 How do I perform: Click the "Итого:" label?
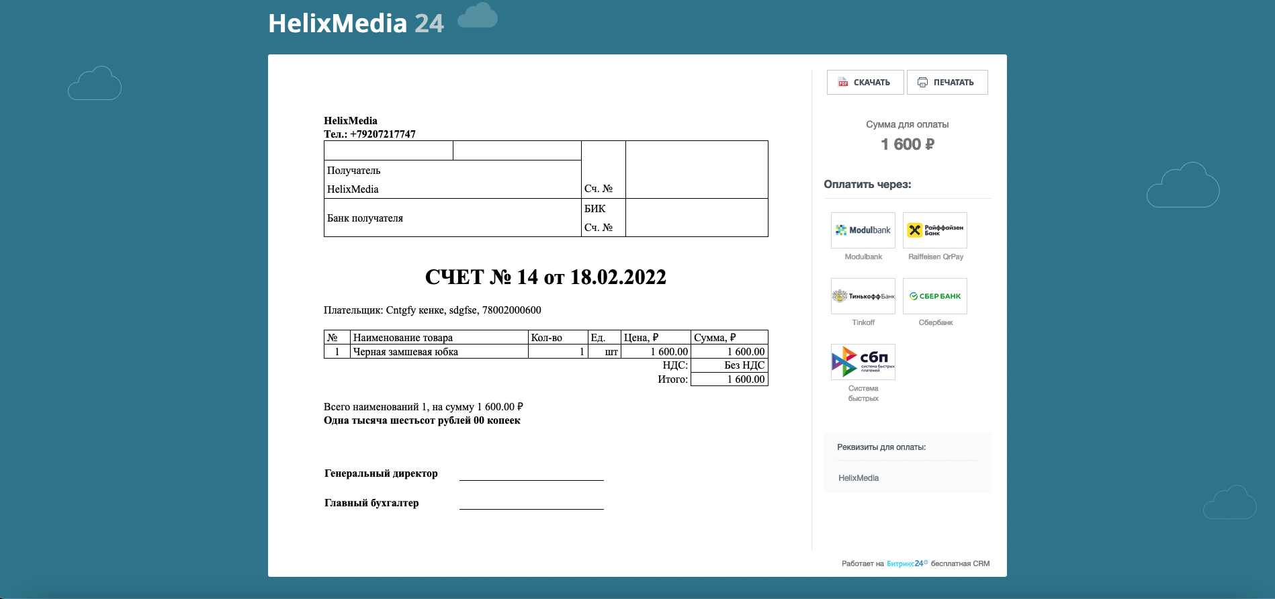pos(672,379)
